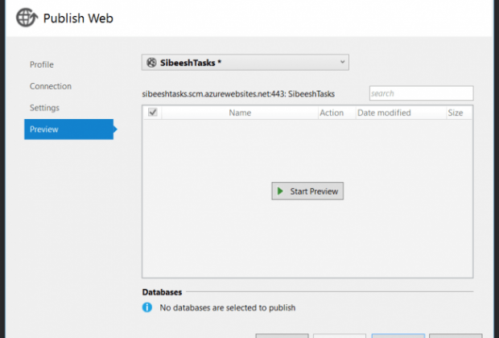Click the Publish Web dialog title

click(x=78, y=19)
